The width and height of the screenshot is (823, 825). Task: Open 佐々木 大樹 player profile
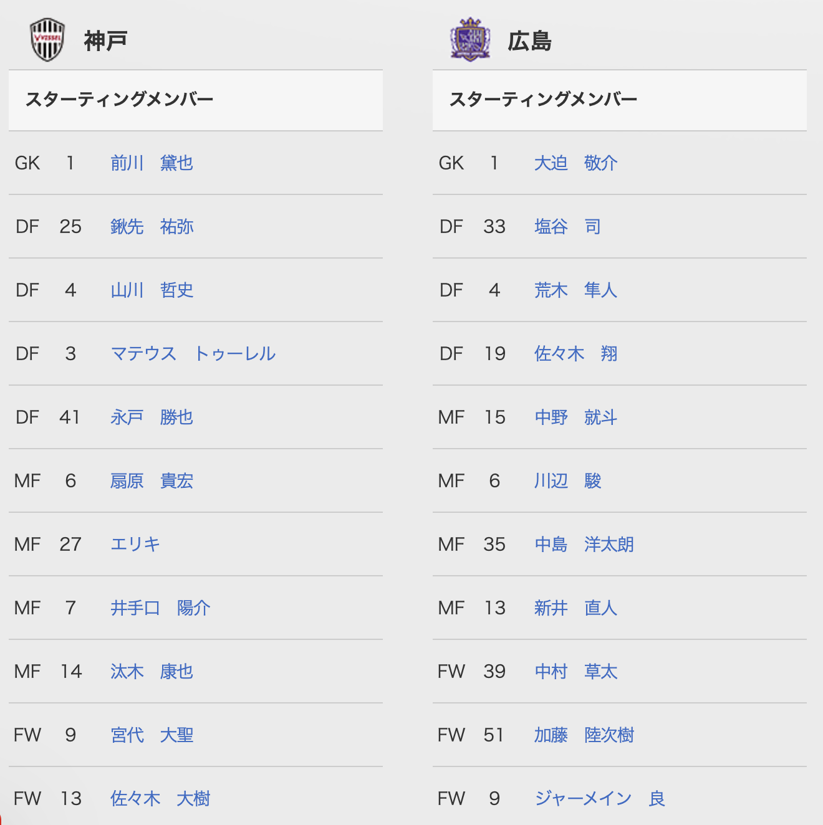(160, 799)
